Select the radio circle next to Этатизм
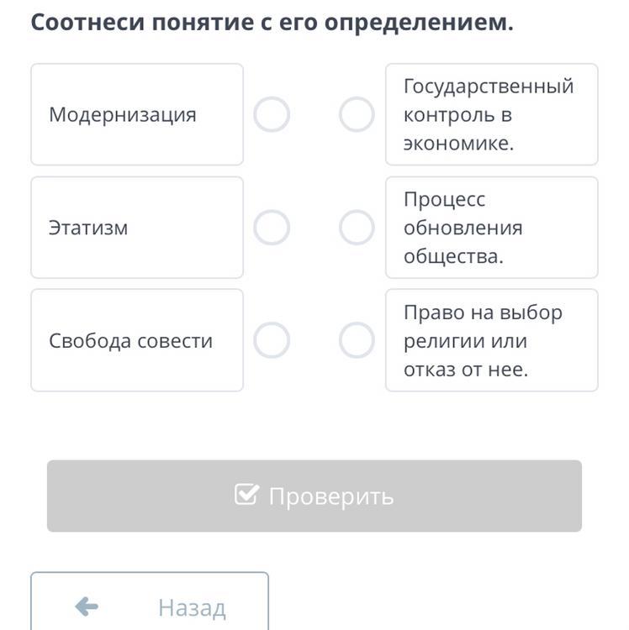Viewport: 629px width, 630px height. point(272,227)
